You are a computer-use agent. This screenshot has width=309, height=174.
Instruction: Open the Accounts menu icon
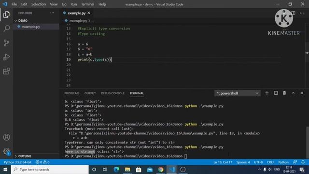coord(6,137)
